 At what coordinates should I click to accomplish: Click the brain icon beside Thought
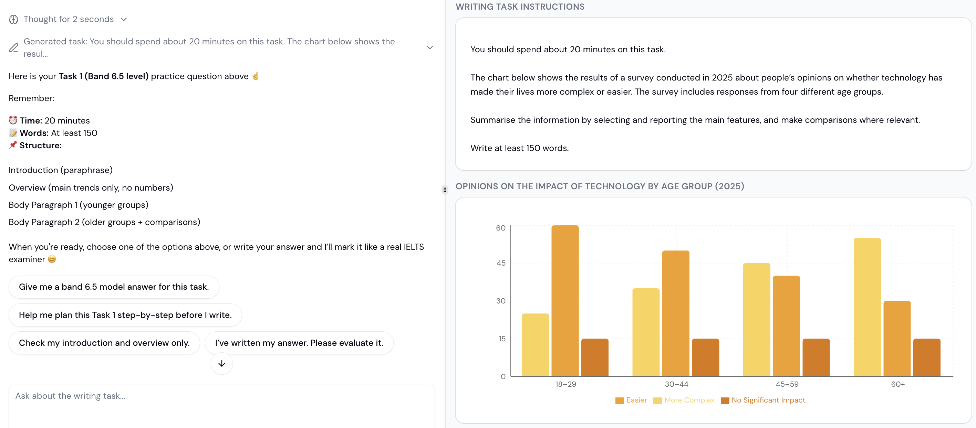click(x=14, y=19)
